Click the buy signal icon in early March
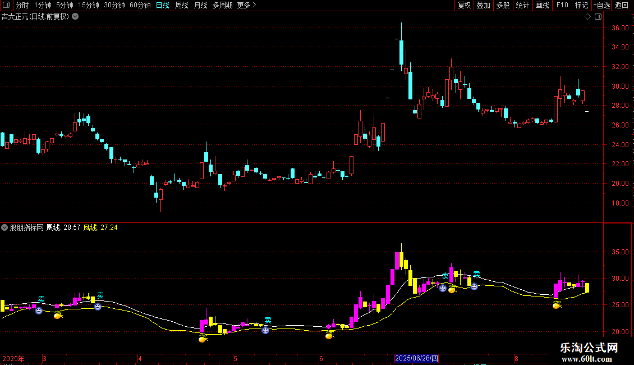 point(58,315)
